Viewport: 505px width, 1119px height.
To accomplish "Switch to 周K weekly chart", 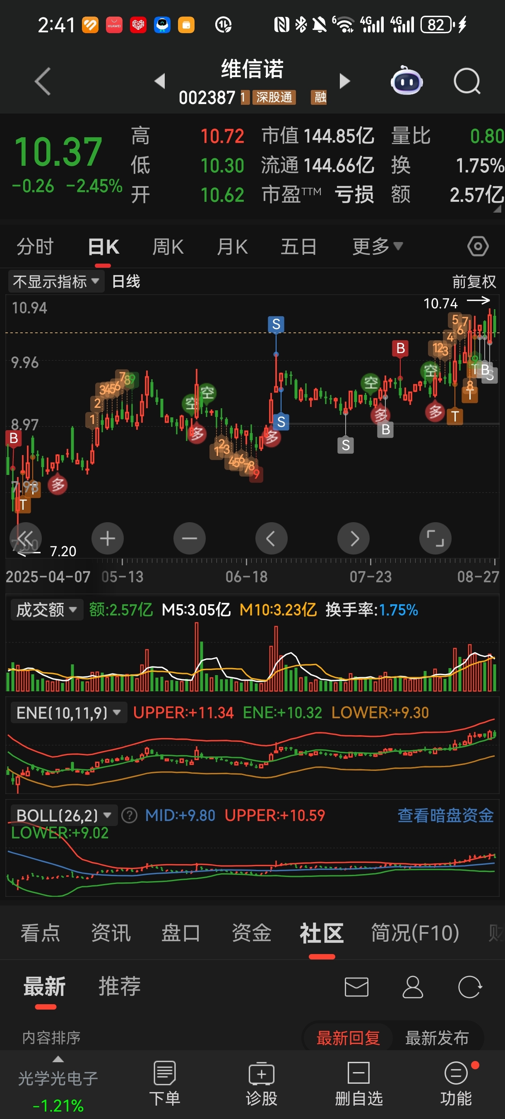I will pos(168,246).
